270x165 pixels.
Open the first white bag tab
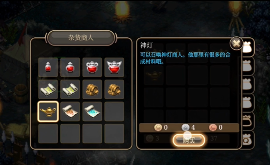pos(248,47)
